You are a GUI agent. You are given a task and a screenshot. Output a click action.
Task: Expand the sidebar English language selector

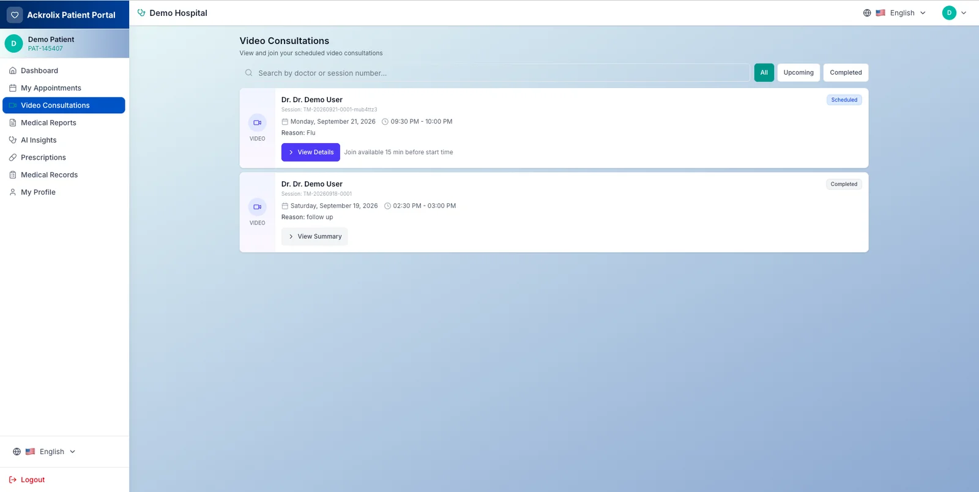tap(44, 452)
